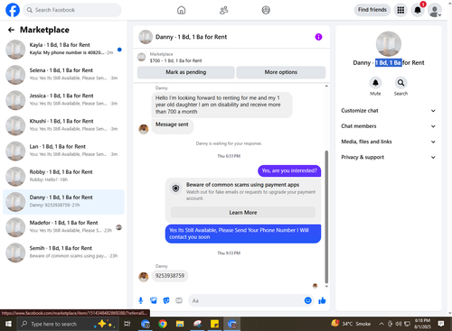
Task: Search in conversation magnifier icon
Action: tap(400, 83)
